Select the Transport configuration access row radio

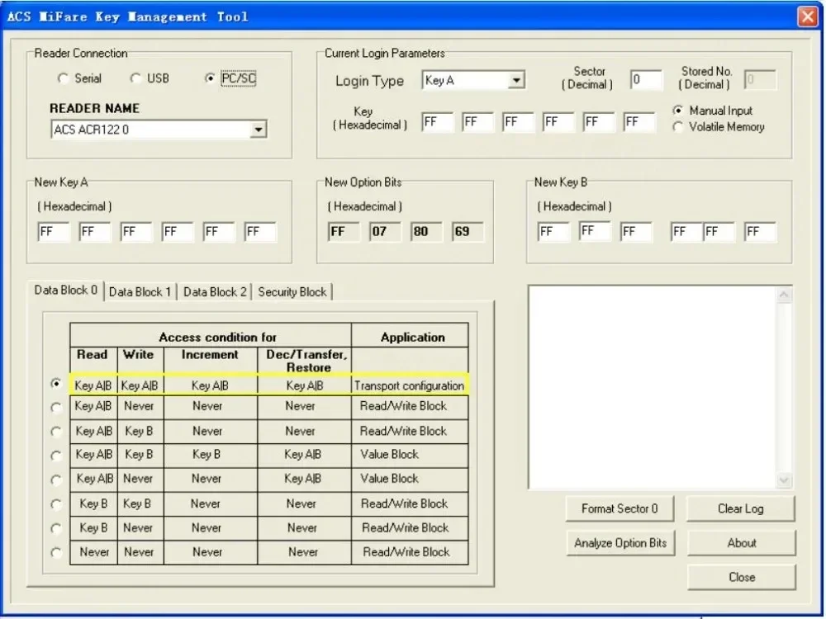click(x=56, y=384)
